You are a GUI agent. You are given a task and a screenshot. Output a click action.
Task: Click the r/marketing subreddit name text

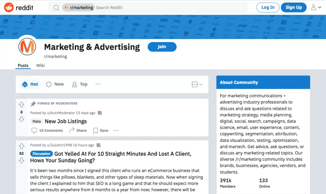55,57
